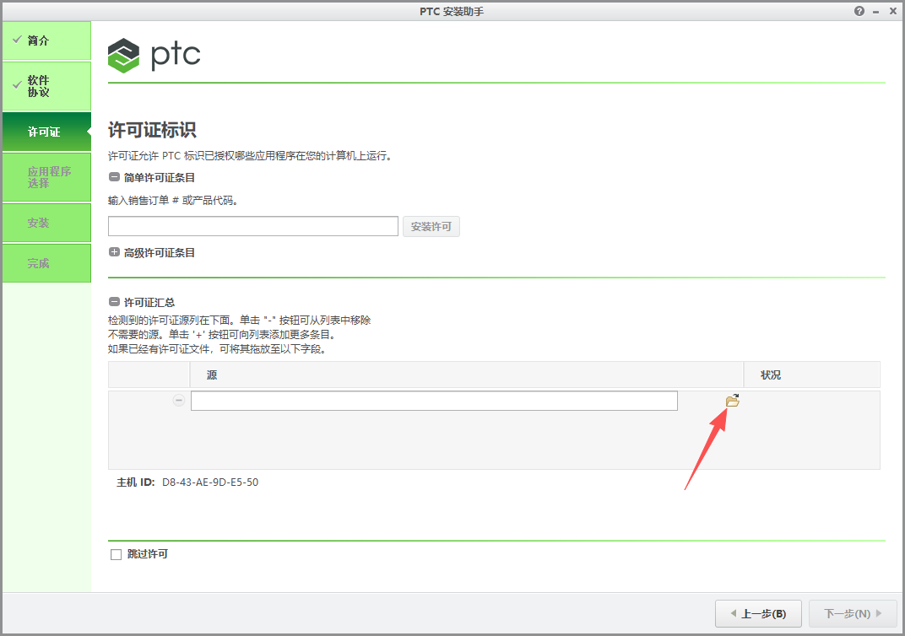Expand the 高级许可证条目 section
Image resolution: width=905 pixels, height=636 pixels.
pos(115,251)
